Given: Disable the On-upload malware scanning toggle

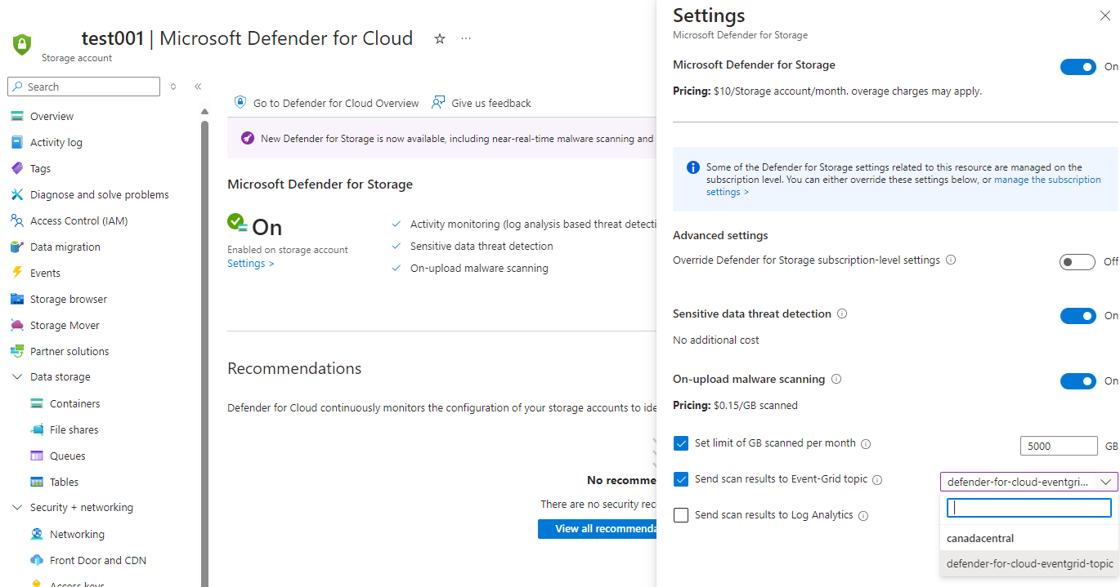Looking at the screenshot, I should (x=1077, y=381).
